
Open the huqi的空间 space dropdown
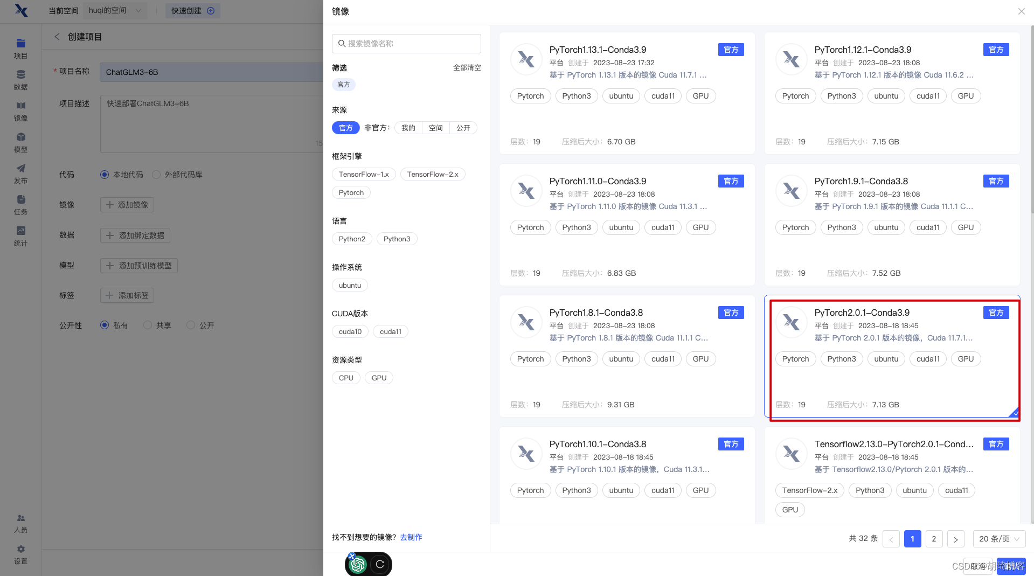point(115,11)
